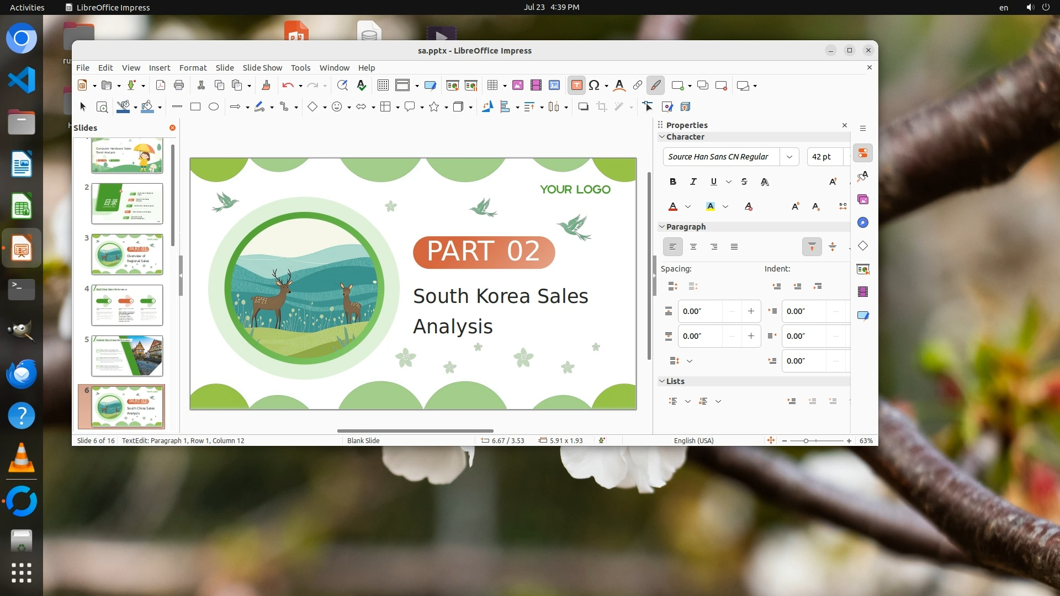Collapse the Paragraph section

click(662, 226)
